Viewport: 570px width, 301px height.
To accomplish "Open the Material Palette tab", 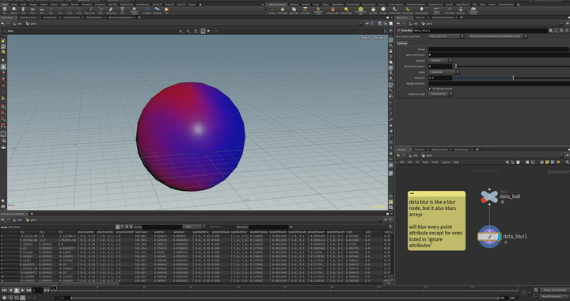I will [439, 150].
